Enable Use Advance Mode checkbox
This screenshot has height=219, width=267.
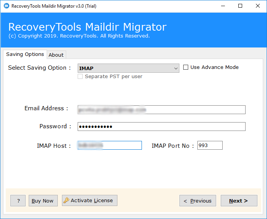[x=186, y=67]
